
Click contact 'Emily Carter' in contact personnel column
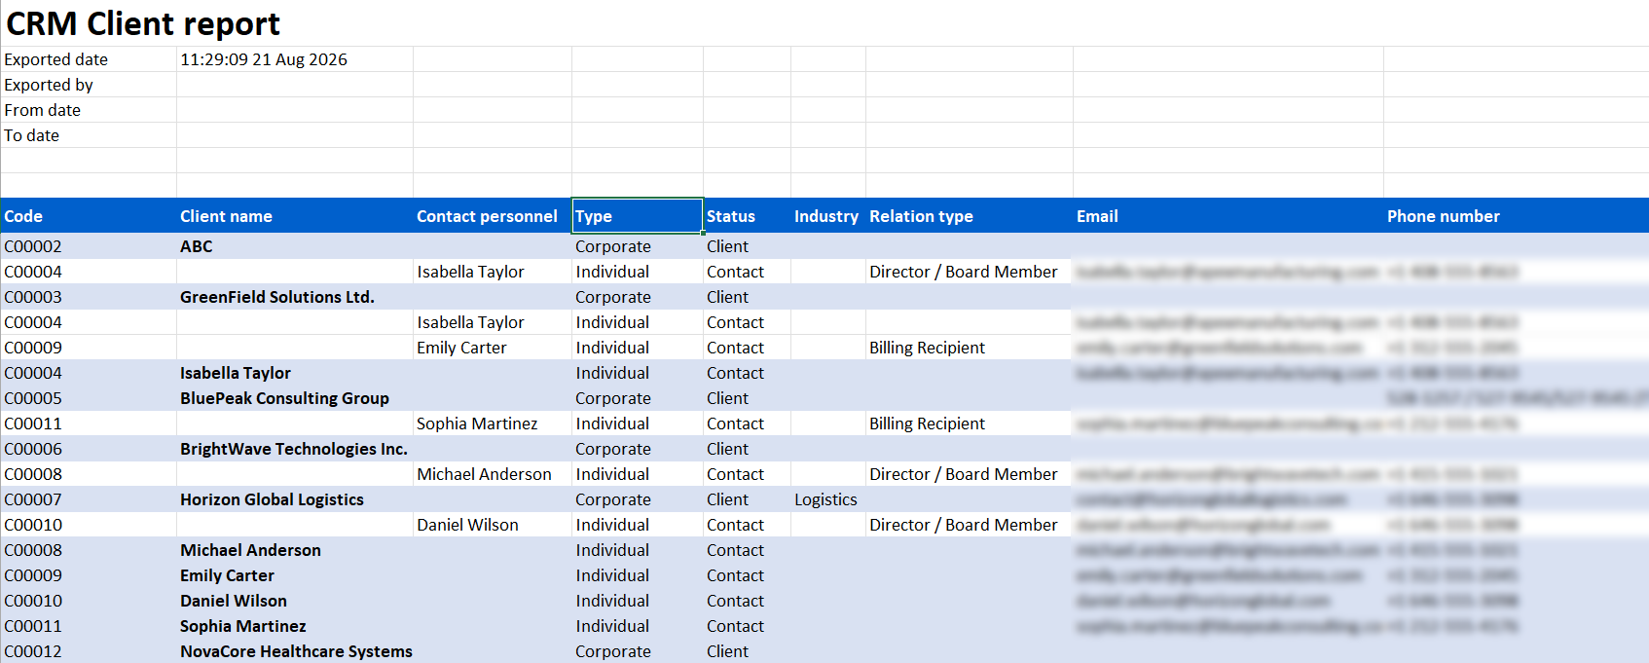(461, 348)
